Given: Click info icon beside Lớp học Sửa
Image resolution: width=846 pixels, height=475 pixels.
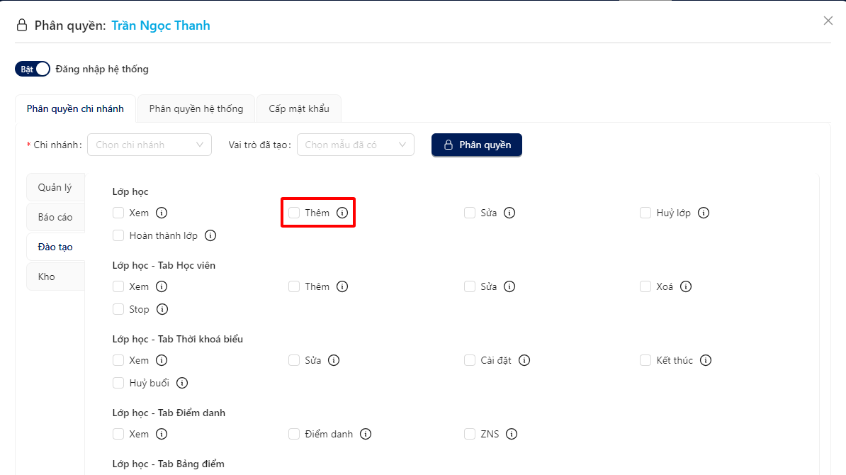Looking at the screenshot, I should coord(509,213).
